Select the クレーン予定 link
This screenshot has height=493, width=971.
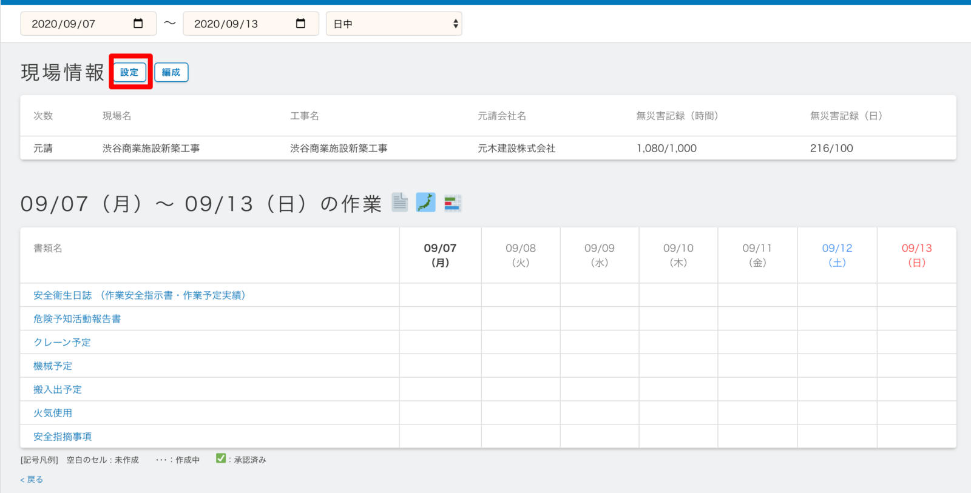click(x=62, y=343)
